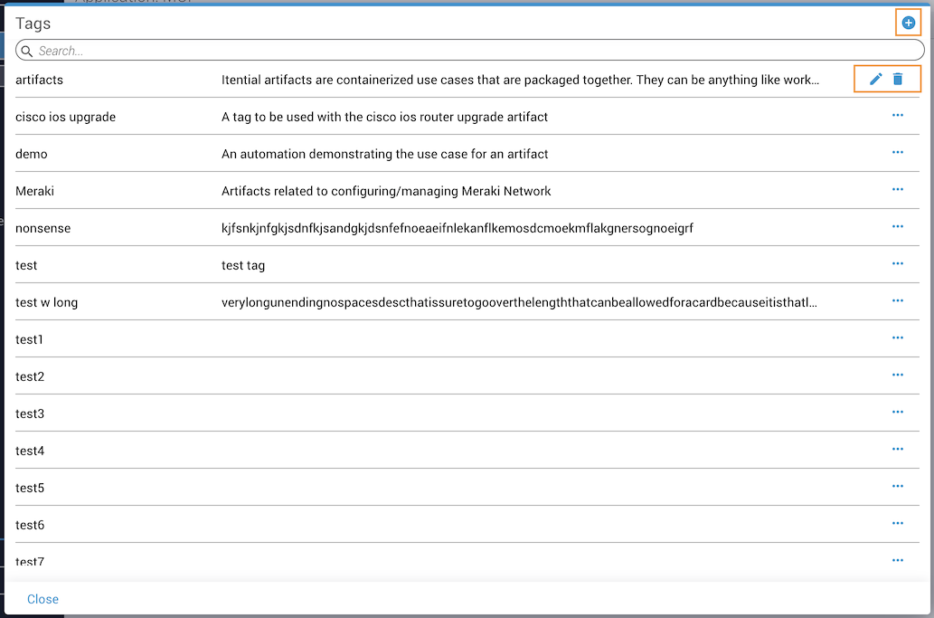The height and width of the screenshot is (618, 934).
Task: Click the cisco ios router upgrade description
Action: coord(385,117)
